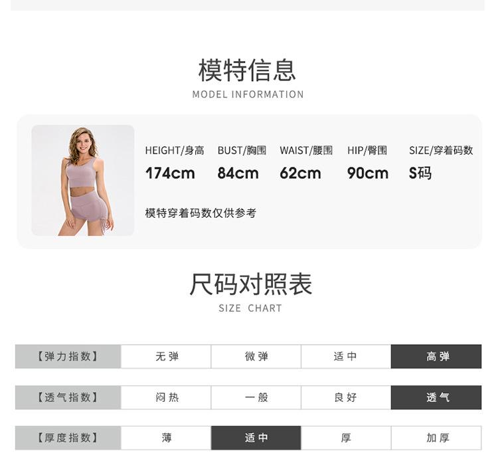Image resolution: width=498 pixels, height=463 pixels.
Task: Click the S码 size value
Action: click(420, 173)
